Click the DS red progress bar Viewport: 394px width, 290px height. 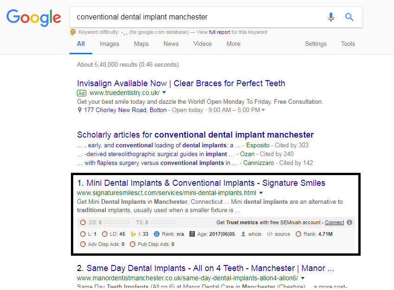(116, 222)
